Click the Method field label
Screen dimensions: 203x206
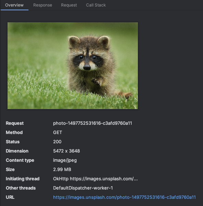[14, 132]
